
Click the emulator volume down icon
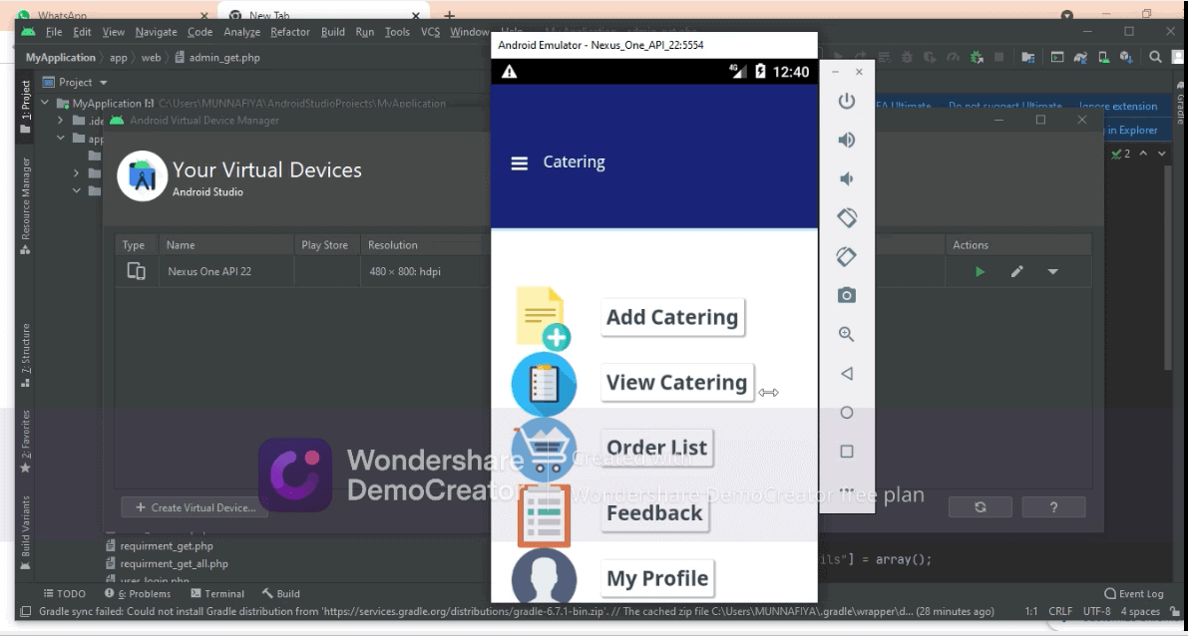point(846,179)
